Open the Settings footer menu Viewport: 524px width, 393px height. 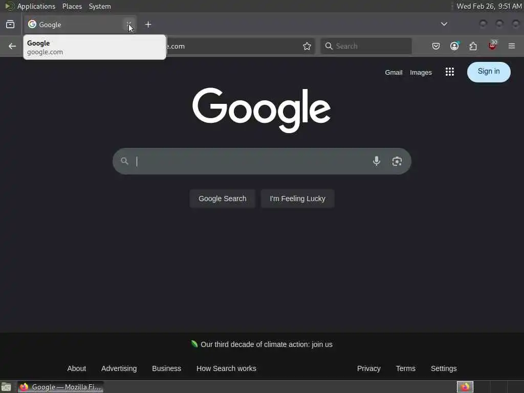[x=444, y=368]
